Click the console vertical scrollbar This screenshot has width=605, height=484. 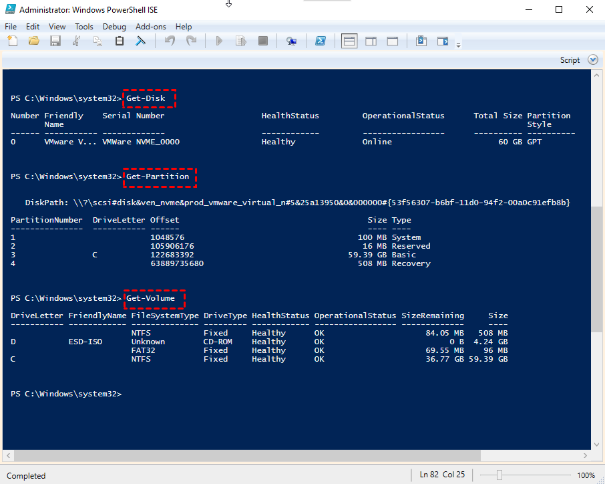(x=598, y=267)
